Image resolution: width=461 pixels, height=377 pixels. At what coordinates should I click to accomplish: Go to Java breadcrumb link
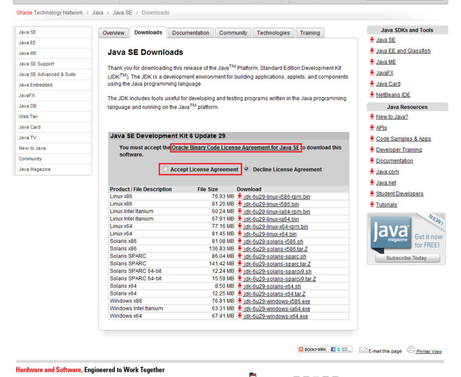pos(97,13)
